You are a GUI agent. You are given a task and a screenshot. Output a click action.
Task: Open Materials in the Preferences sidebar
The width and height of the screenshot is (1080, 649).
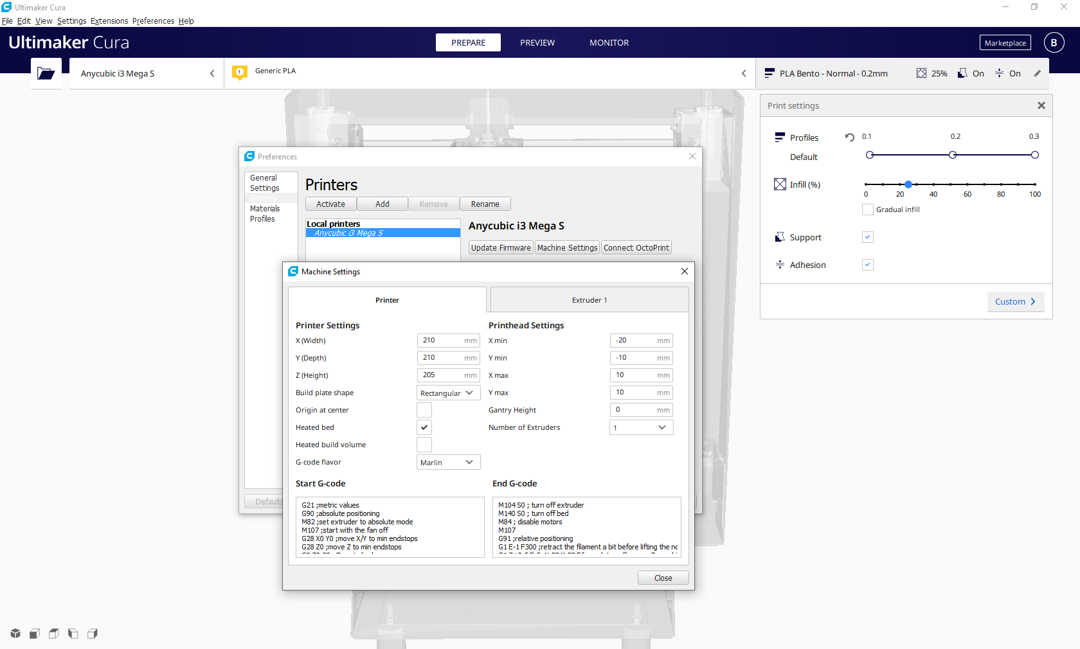265,208
